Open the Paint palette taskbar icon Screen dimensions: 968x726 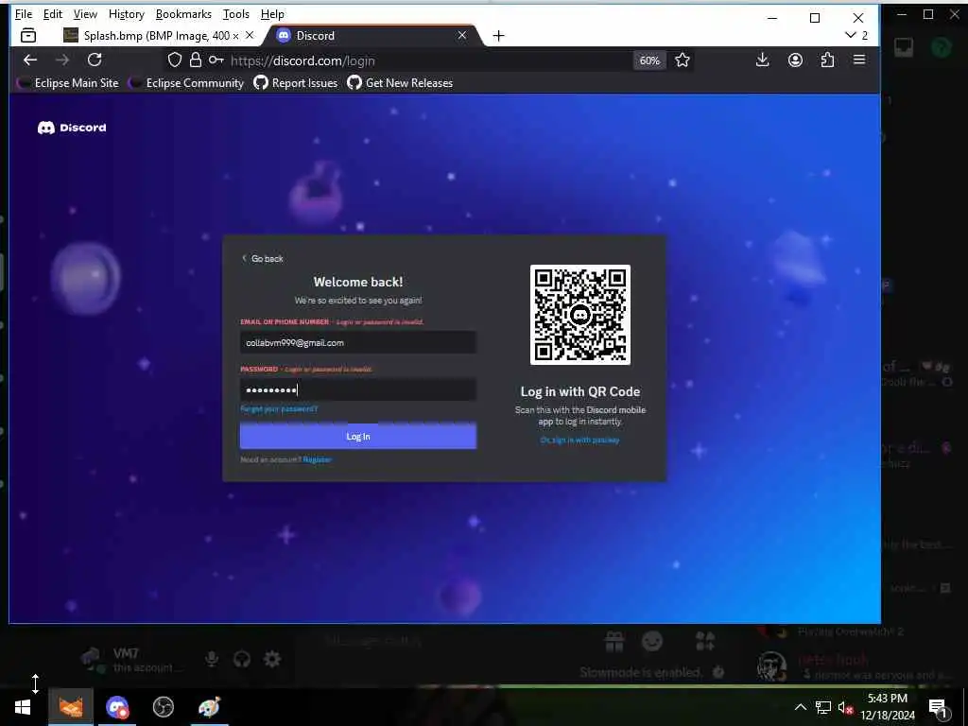click(209, 707)
